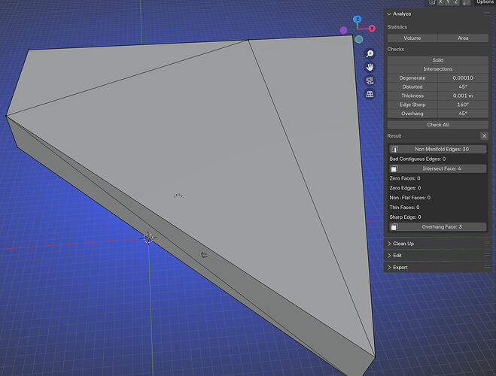Select Non Manifold Edges: 30 result
This screenshot has height=376, width=496.
[438, 149]
